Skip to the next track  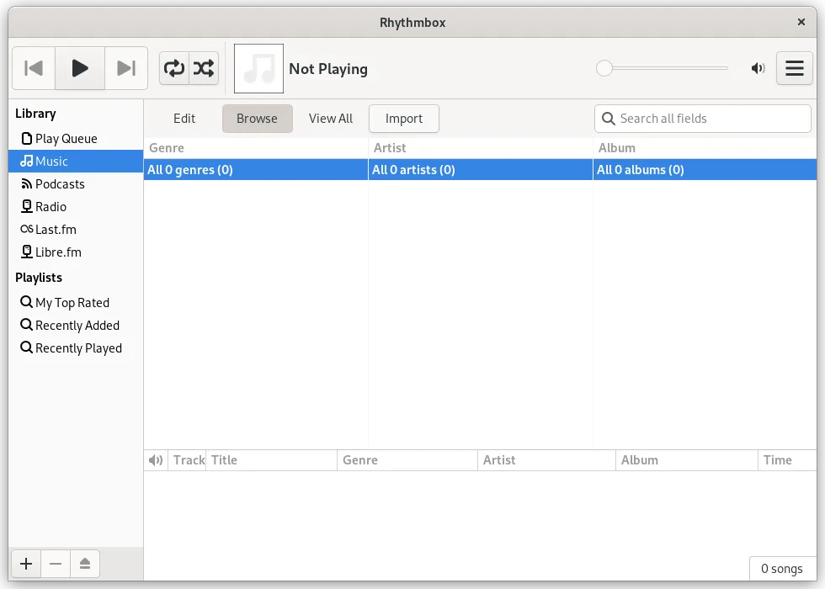[x=125, y=68]
